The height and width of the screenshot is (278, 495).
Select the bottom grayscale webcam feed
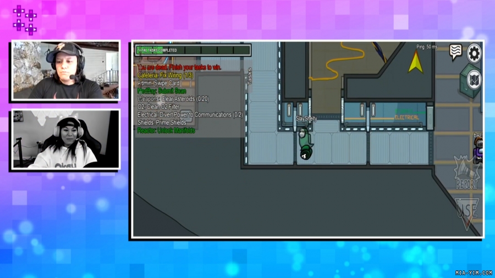tap(65, 139)
